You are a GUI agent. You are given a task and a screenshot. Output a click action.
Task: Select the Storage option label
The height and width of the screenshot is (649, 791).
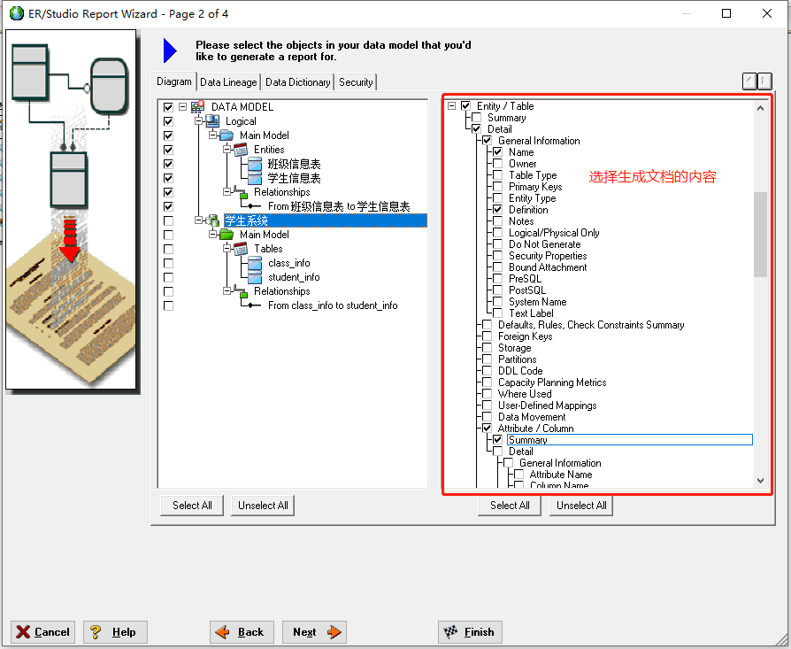click(x=515, y=348)
